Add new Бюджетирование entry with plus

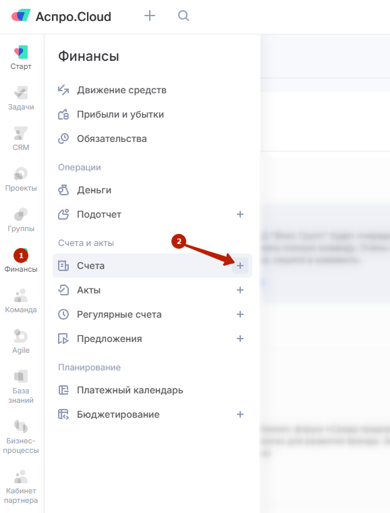(x=240, y=414)
